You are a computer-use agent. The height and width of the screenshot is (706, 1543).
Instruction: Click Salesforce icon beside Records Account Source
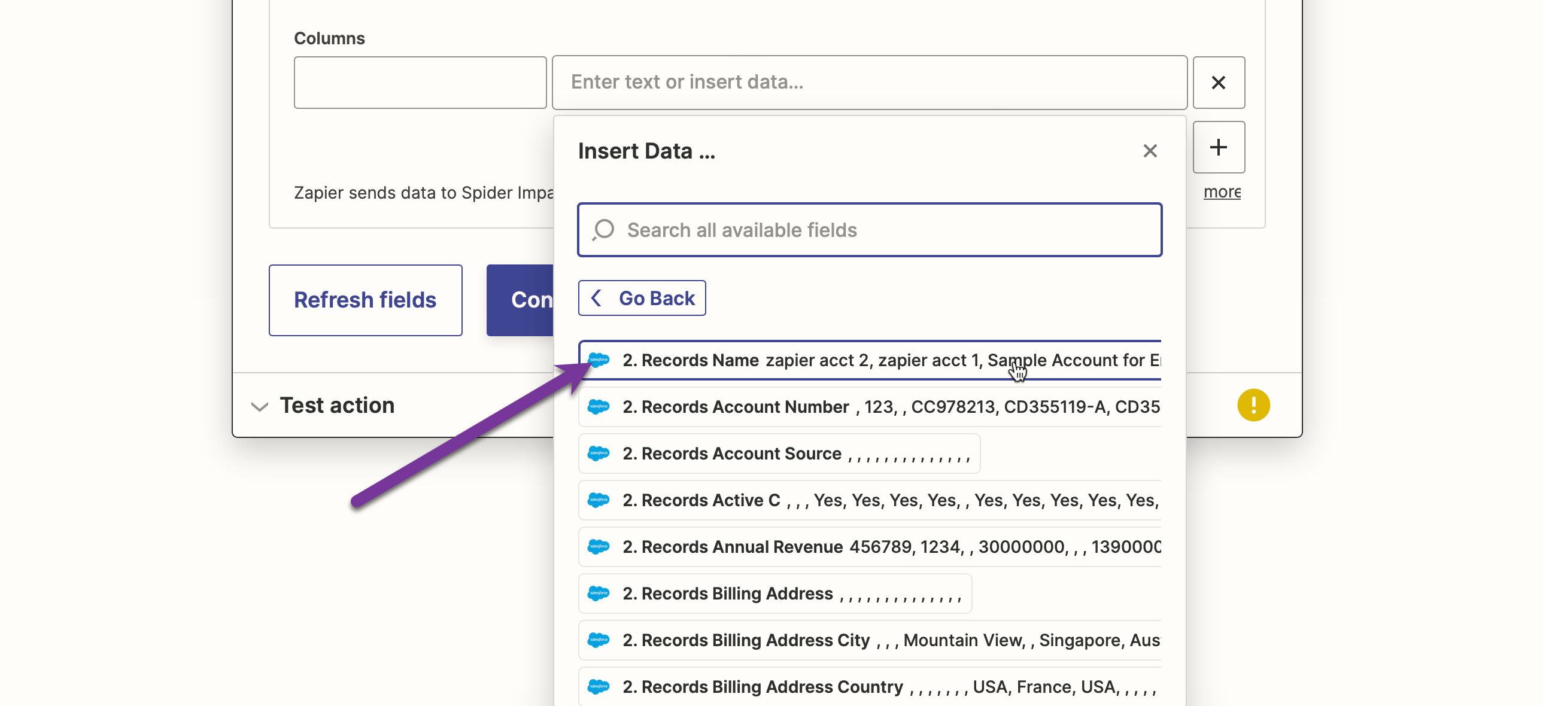click(x=599, y=454)
